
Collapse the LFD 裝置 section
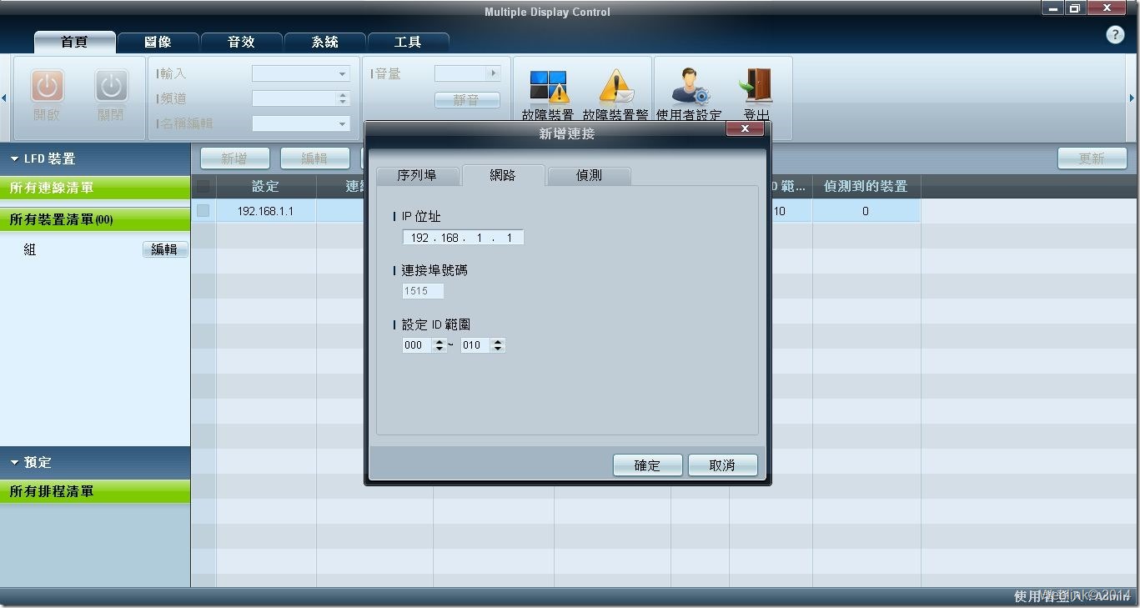15,158
